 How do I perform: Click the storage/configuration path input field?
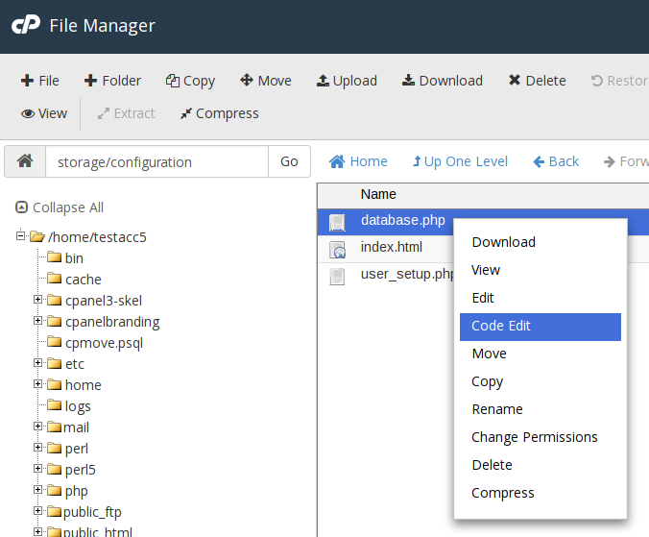(x=156, y=162)
